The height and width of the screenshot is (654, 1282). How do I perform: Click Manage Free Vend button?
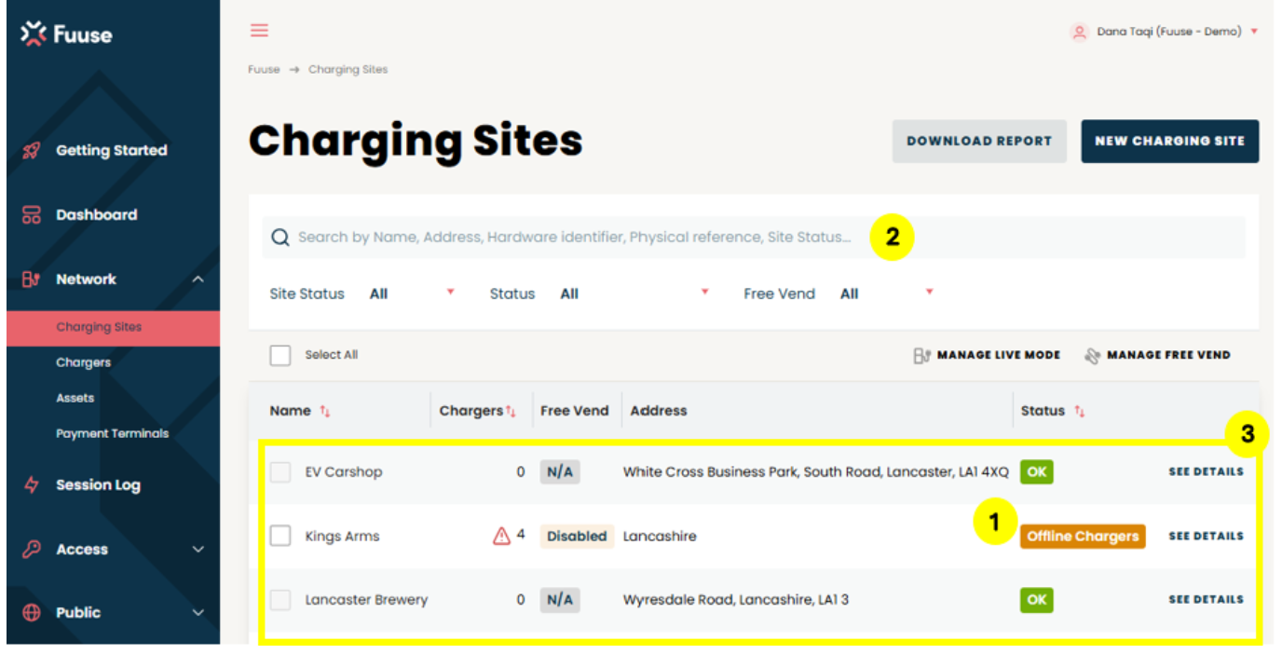point(1158,355)
